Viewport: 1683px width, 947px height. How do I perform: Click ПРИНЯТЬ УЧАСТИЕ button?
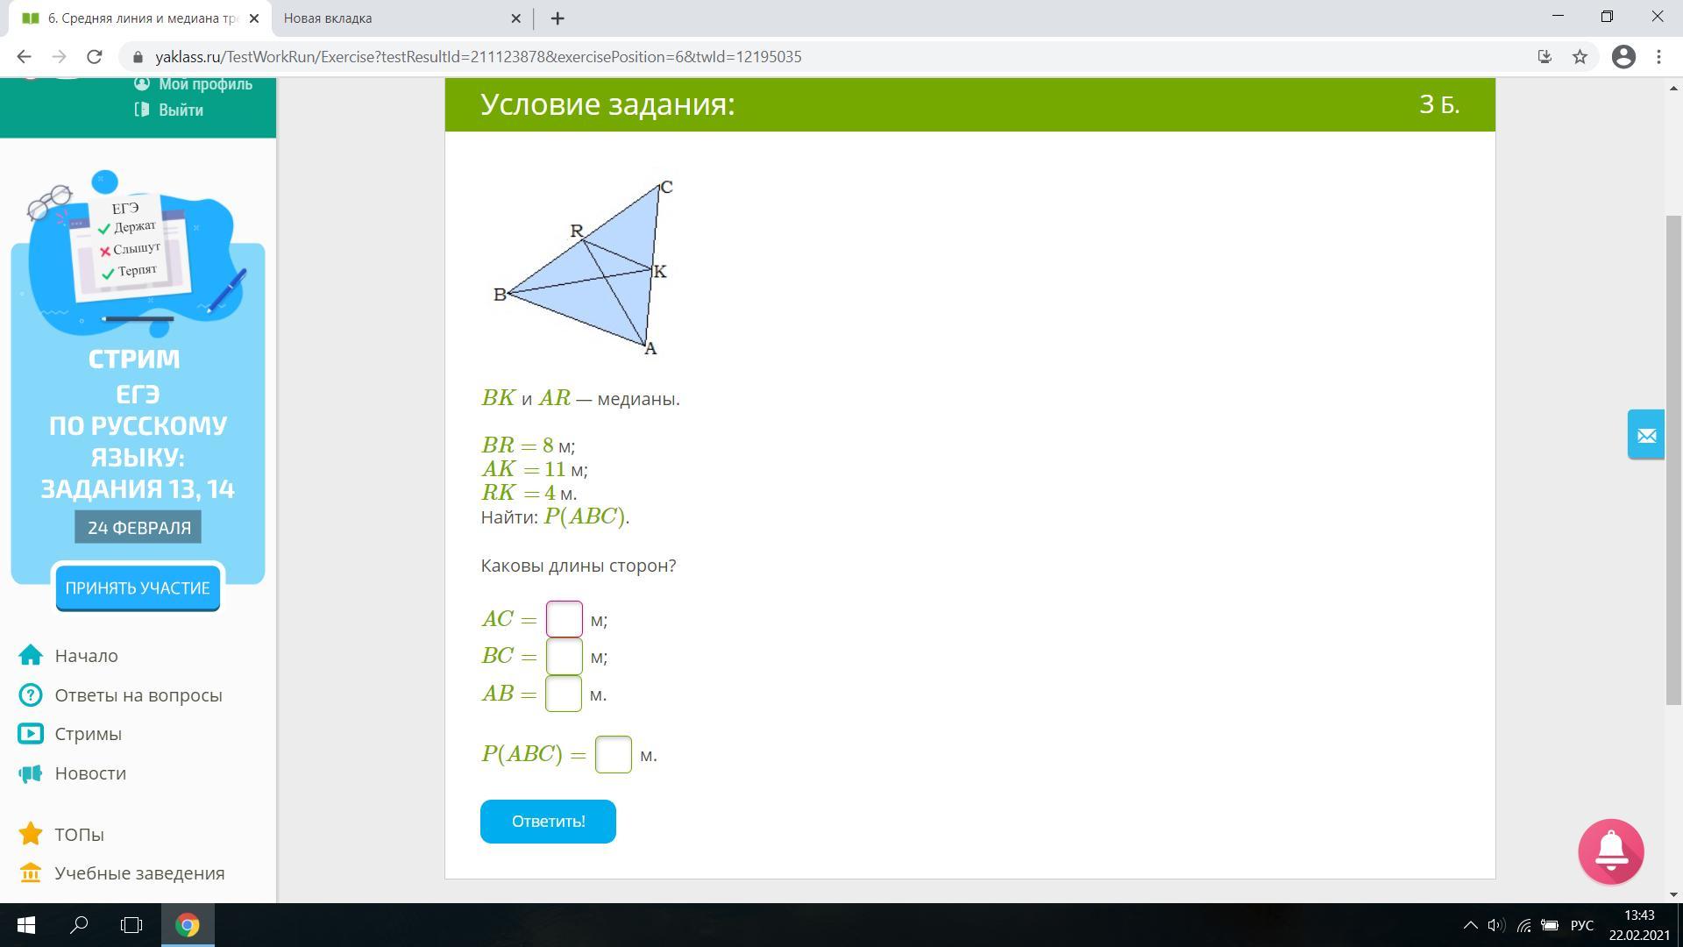coord(138,588)
